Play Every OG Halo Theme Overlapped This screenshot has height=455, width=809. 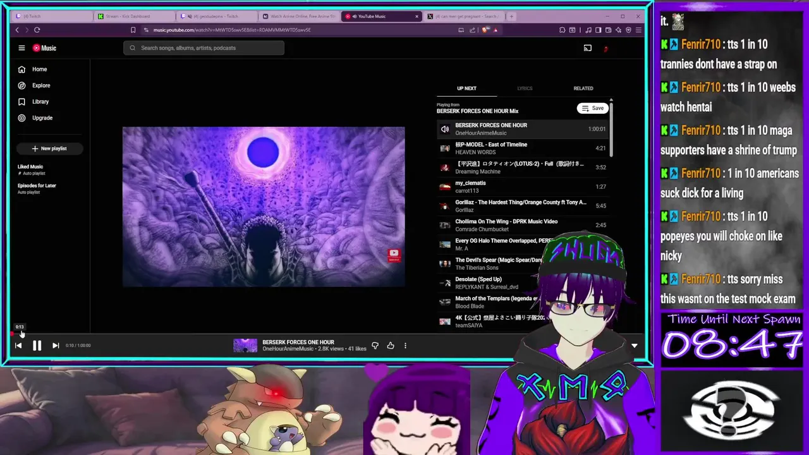pyautogui.click(x=496, y=245)
